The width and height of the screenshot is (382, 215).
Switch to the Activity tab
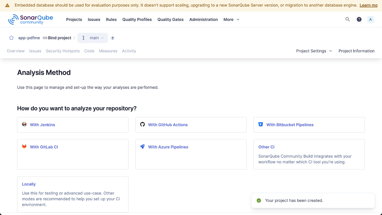click(129, 51)
